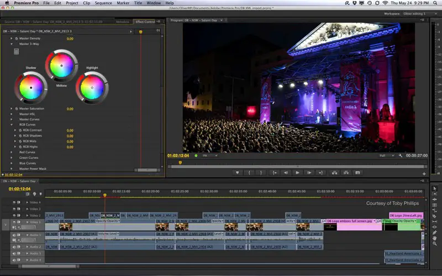The height and width of the screenshot is (276, 442).
Task: Open the Fit zoom level dropdown
Action: point(210,155)
